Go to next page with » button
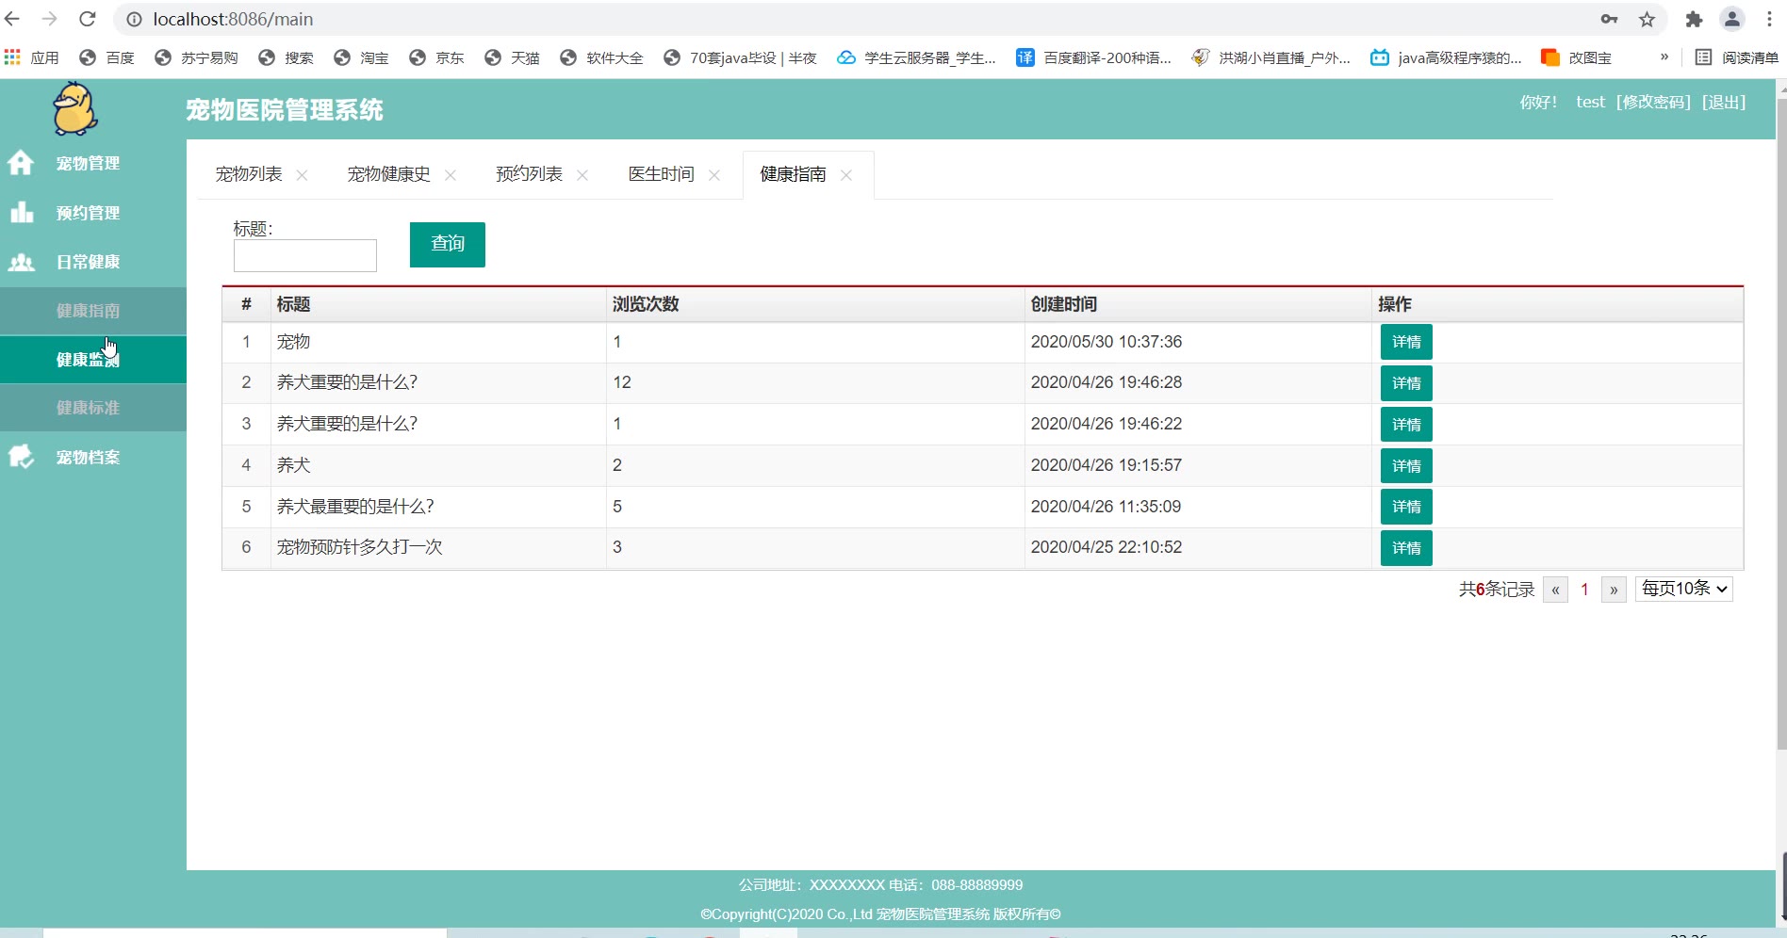Image resolution: width=1787 pixels, height=938 pixels. (x=1614, y=590)
